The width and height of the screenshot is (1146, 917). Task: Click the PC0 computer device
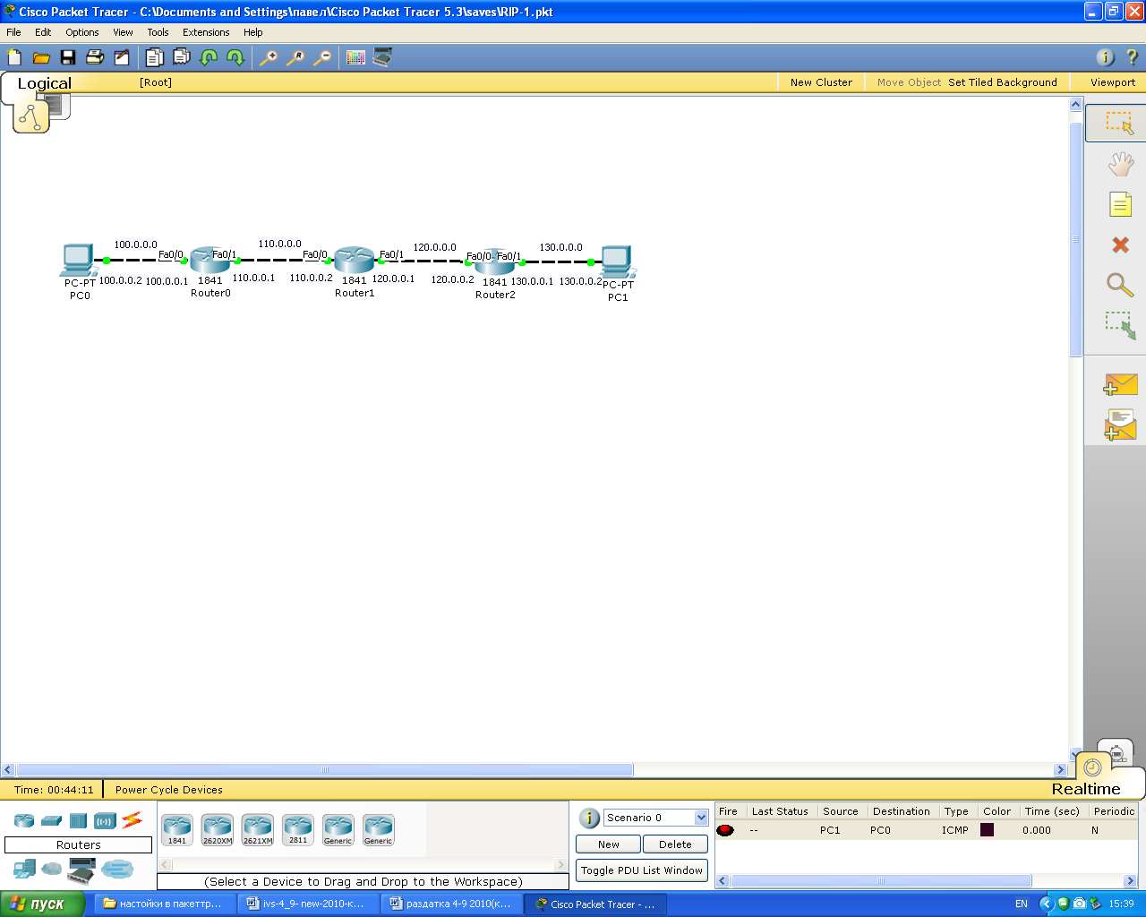78,260
